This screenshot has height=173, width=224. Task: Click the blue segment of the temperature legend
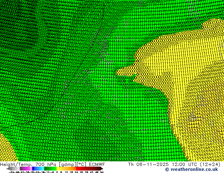pos(38,168)
